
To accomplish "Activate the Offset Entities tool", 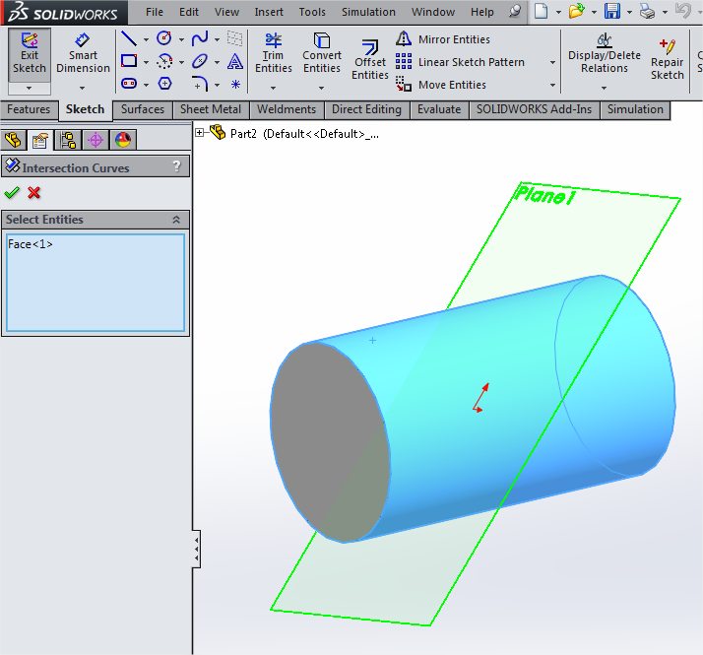I will (370, 59).
